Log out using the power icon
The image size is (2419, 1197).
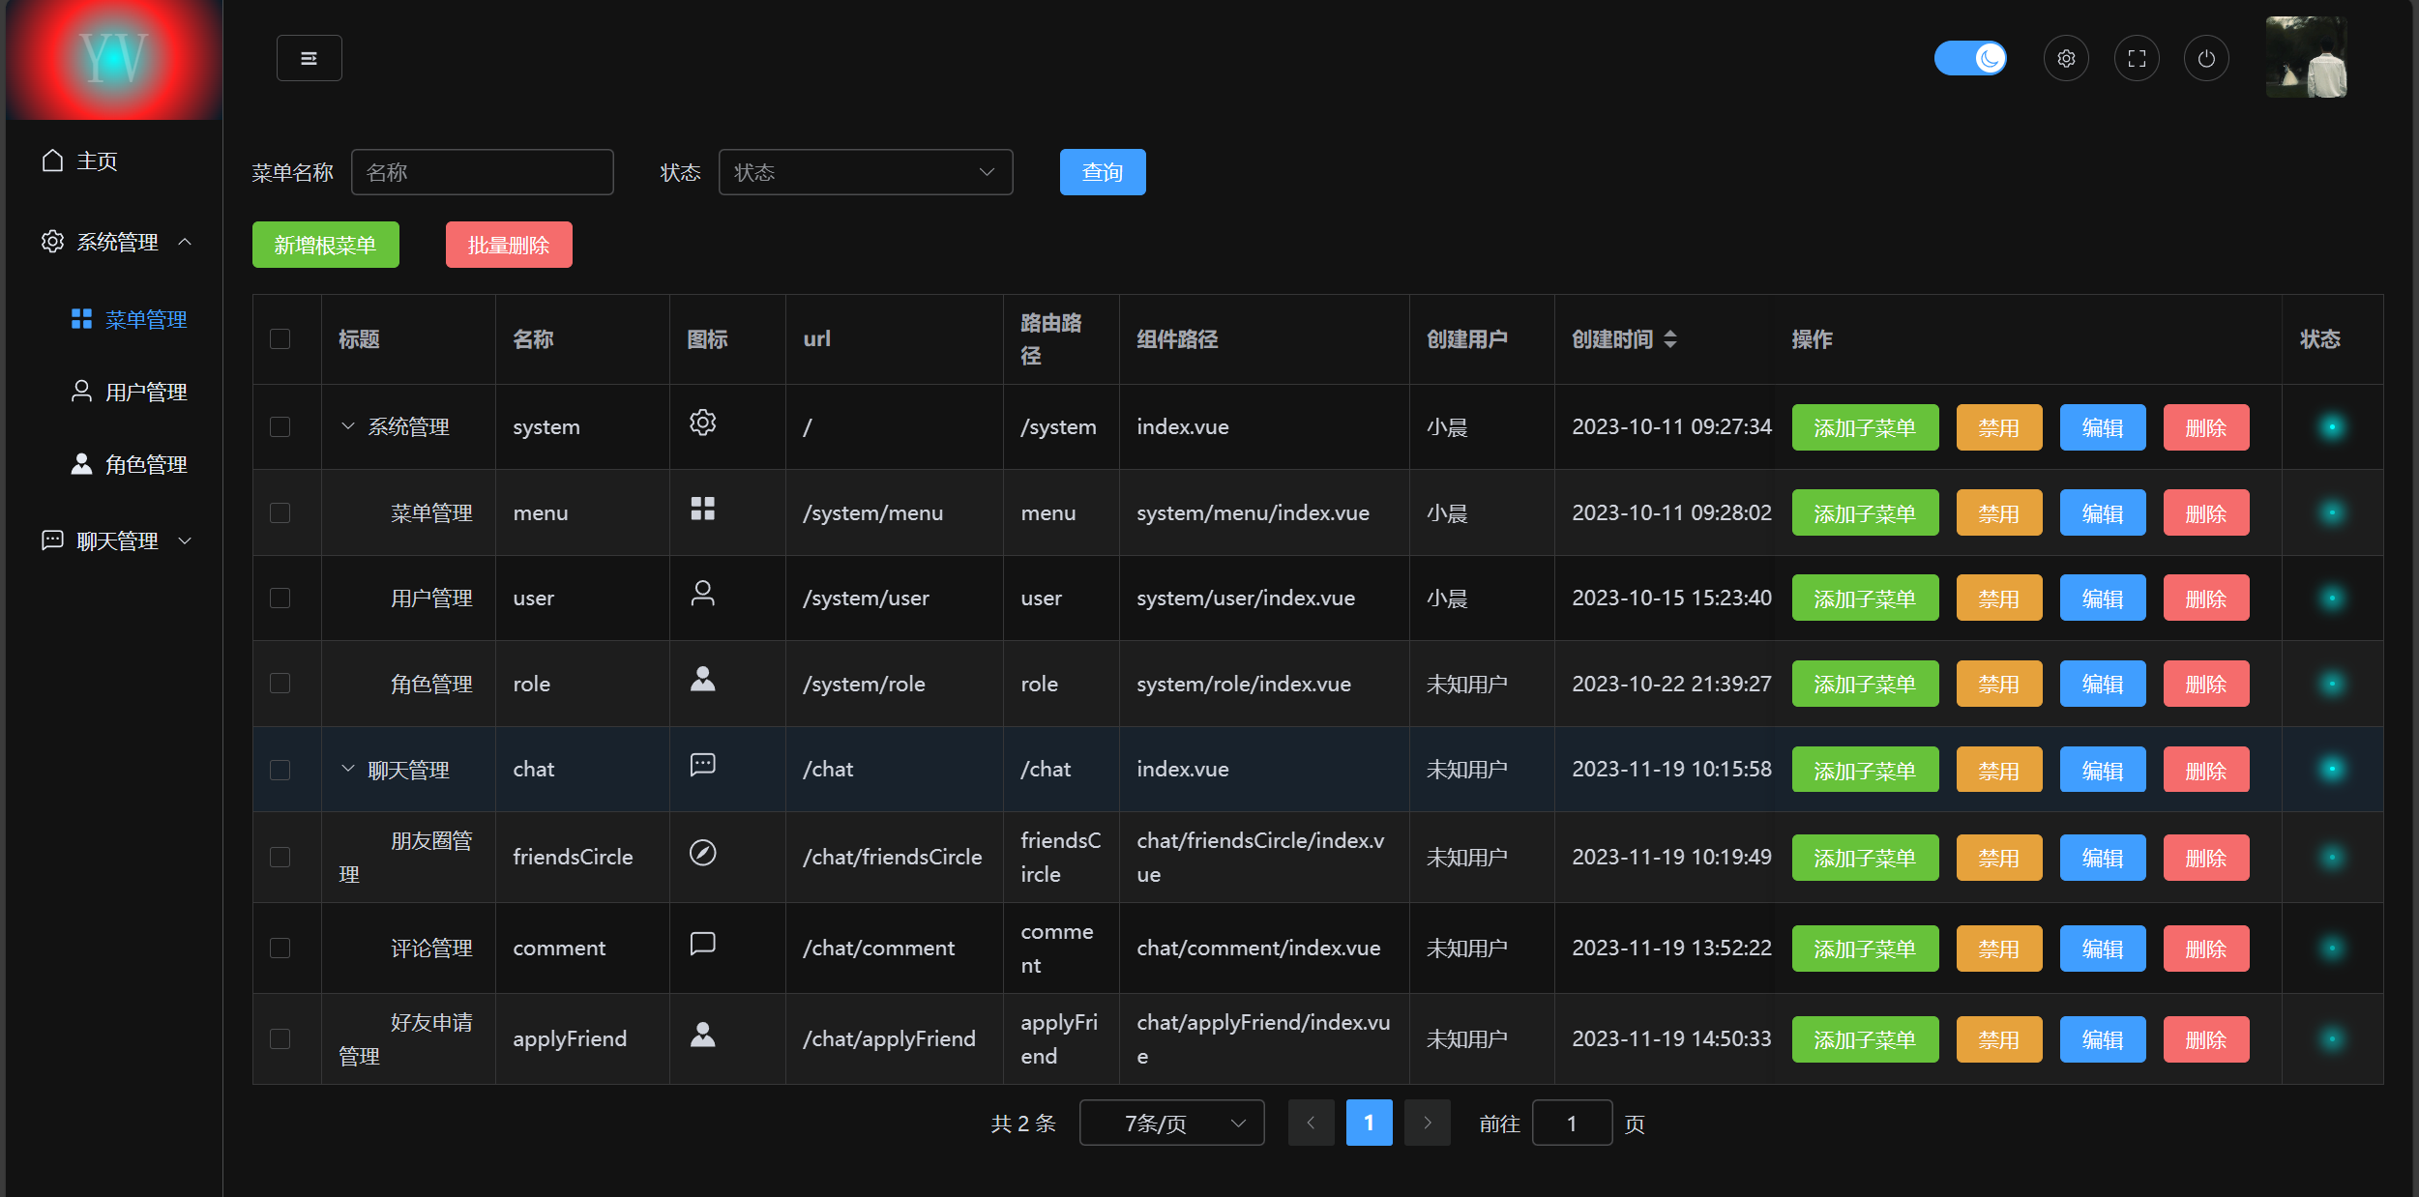[x=2206, y=58]
